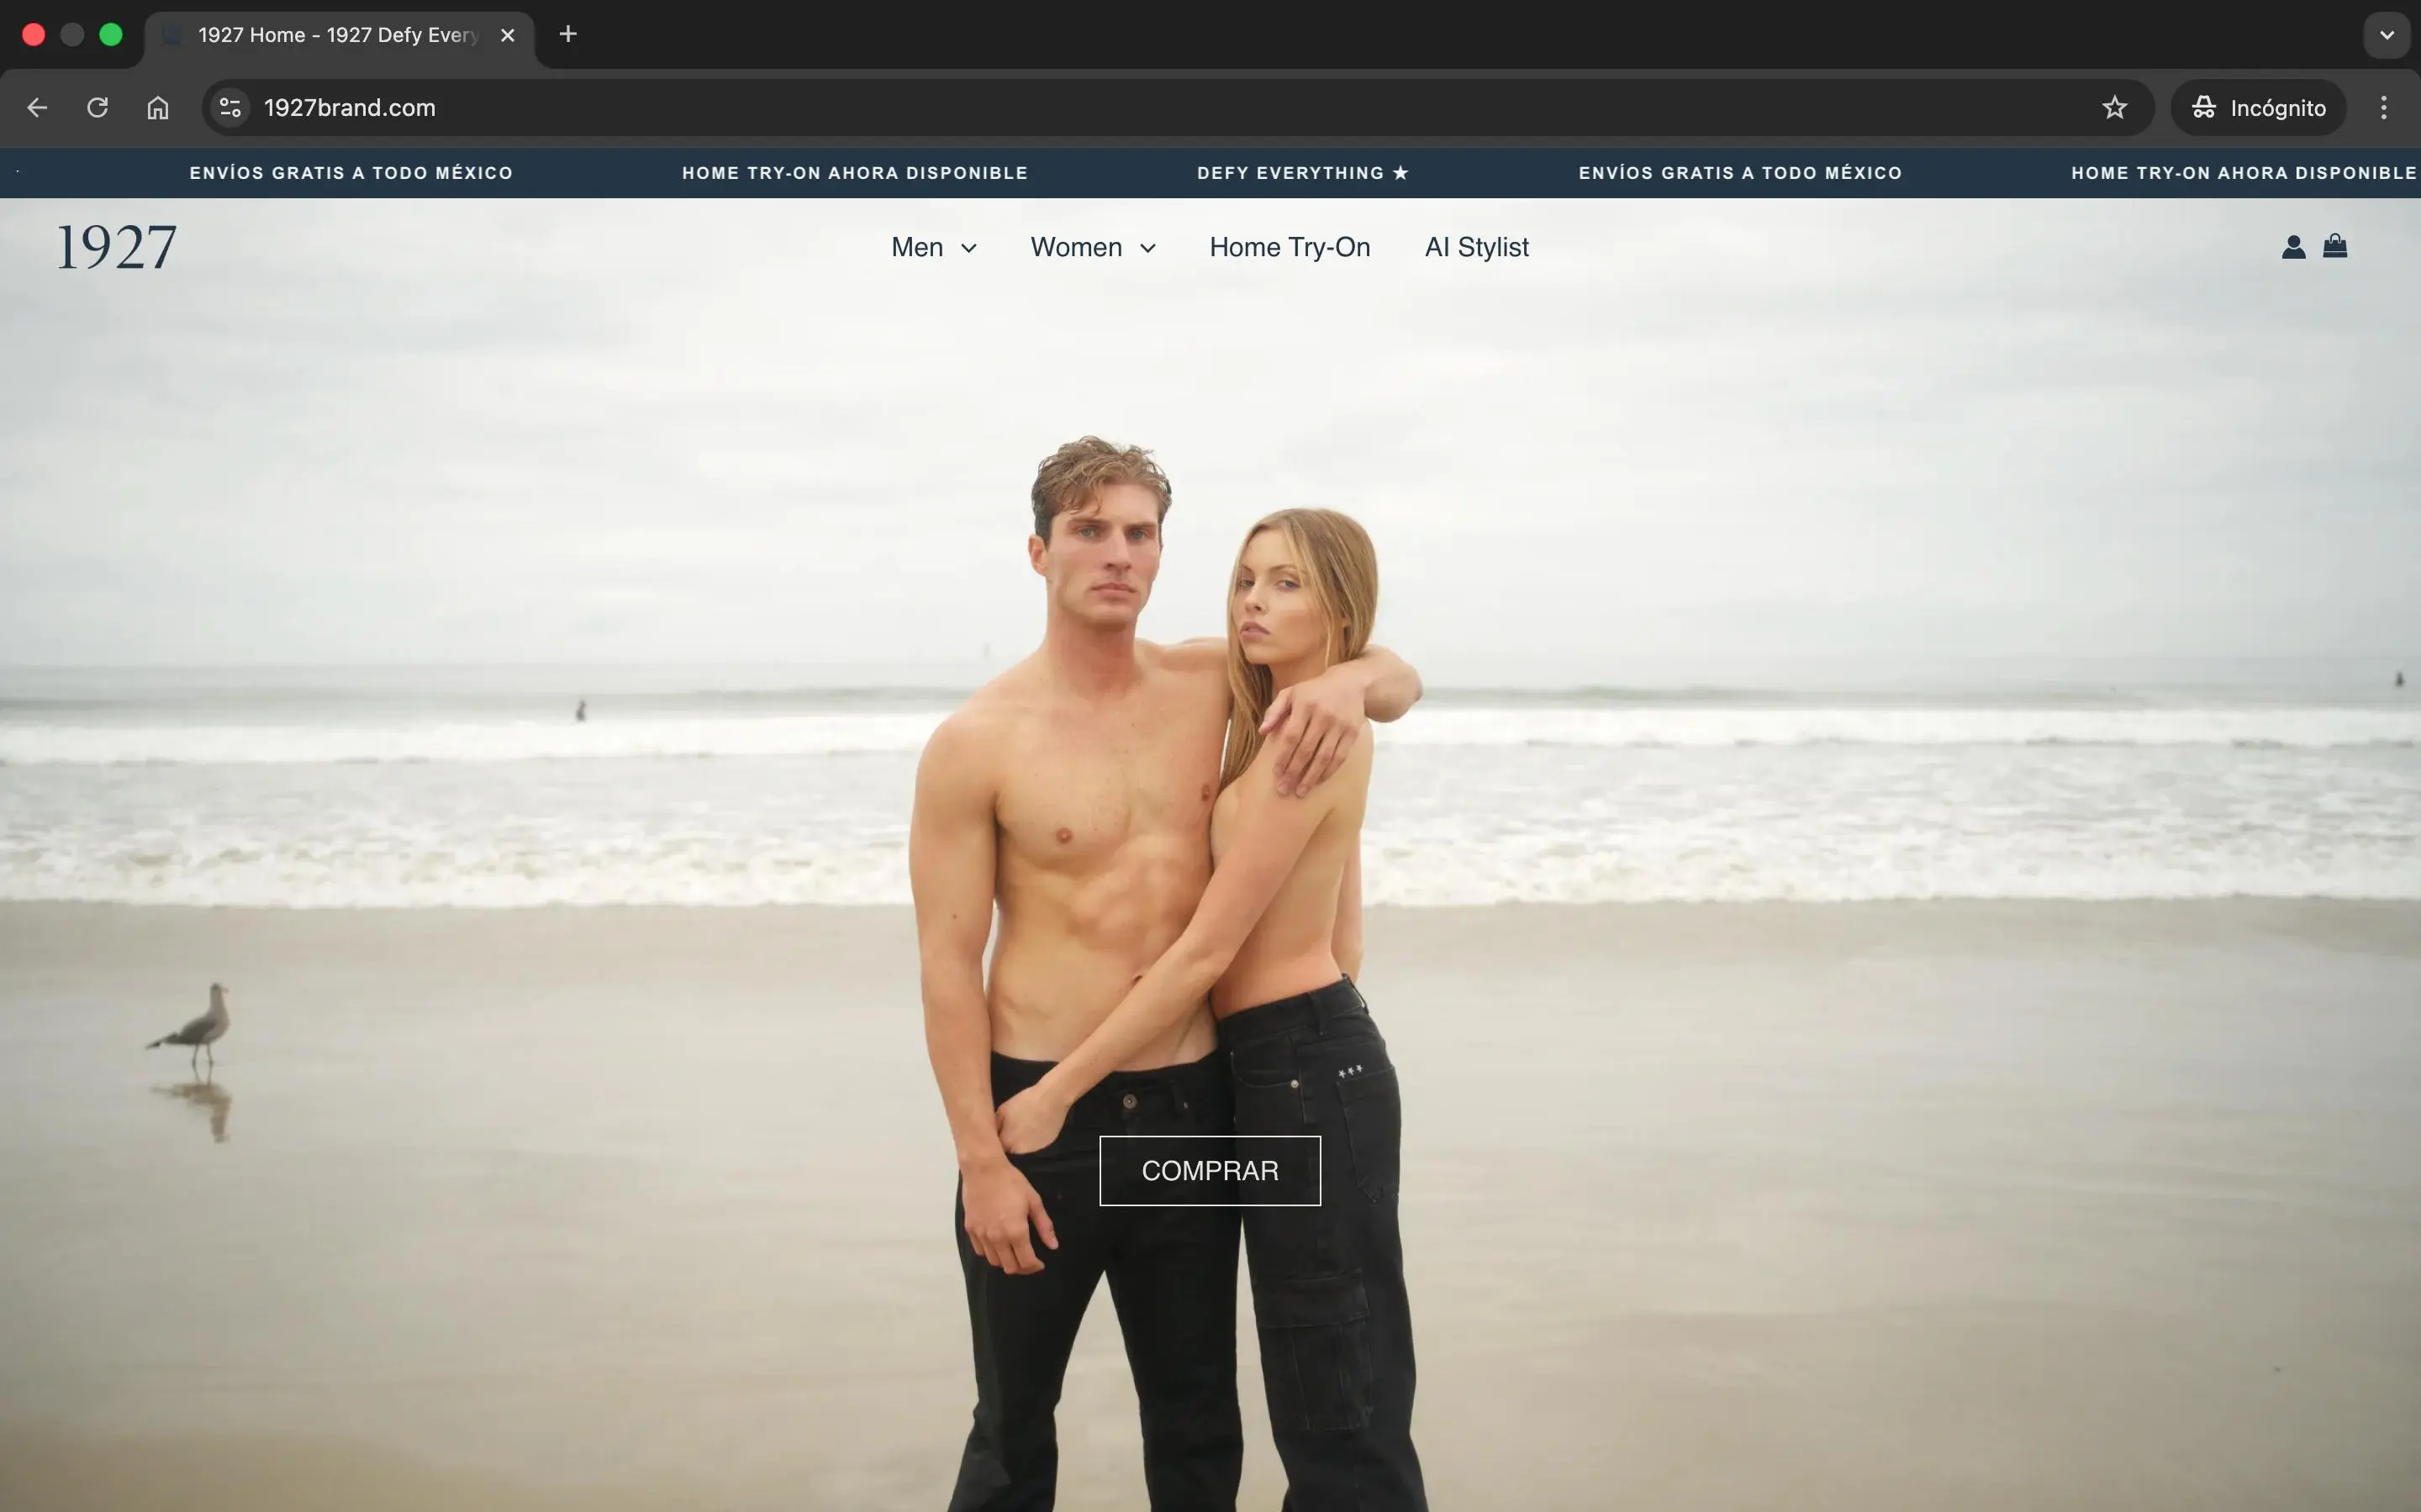Click the browser back arrow
Viewport: 2421px width, 1512px height.
(x=37, y=108)
